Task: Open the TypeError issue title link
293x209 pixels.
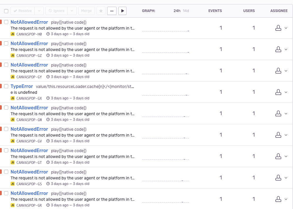Action: [x=22, y=86]
